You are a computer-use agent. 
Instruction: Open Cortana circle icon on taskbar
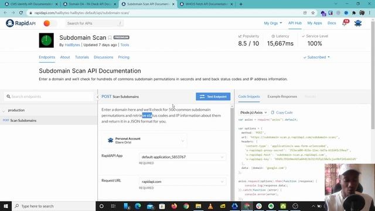click(x=101, y=206)
